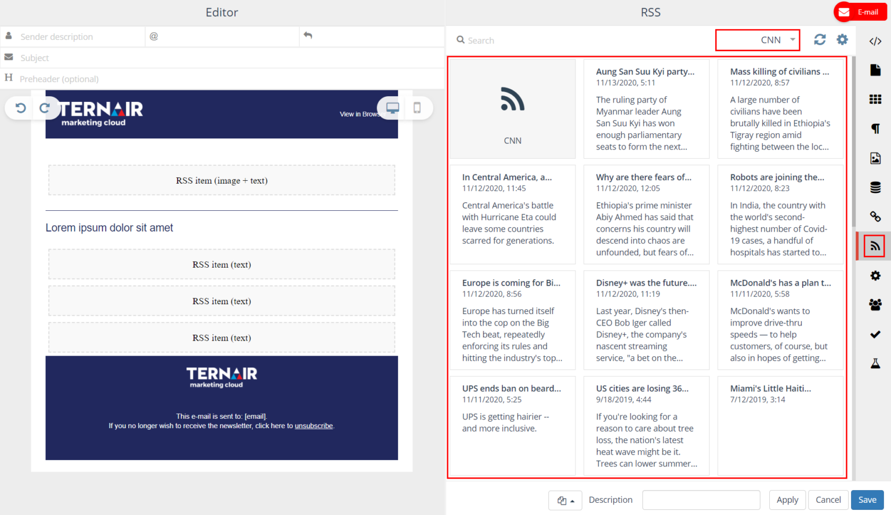Undo the last editor change
This screenshot has width=891, height=515.
point(21,108)
